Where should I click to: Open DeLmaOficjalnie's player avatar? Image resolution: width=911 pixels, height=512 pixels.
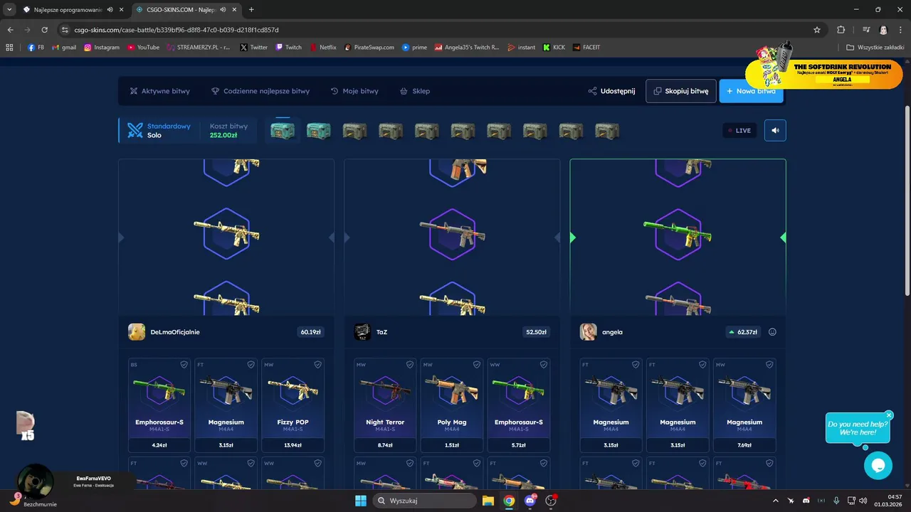coord(137,332)
